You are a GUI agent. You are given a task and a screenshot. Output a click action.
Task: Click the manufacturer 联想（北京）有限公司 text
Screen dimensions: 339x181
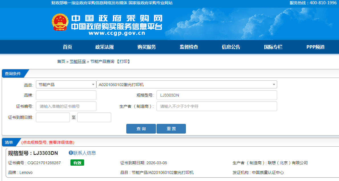tap(288, 163)
